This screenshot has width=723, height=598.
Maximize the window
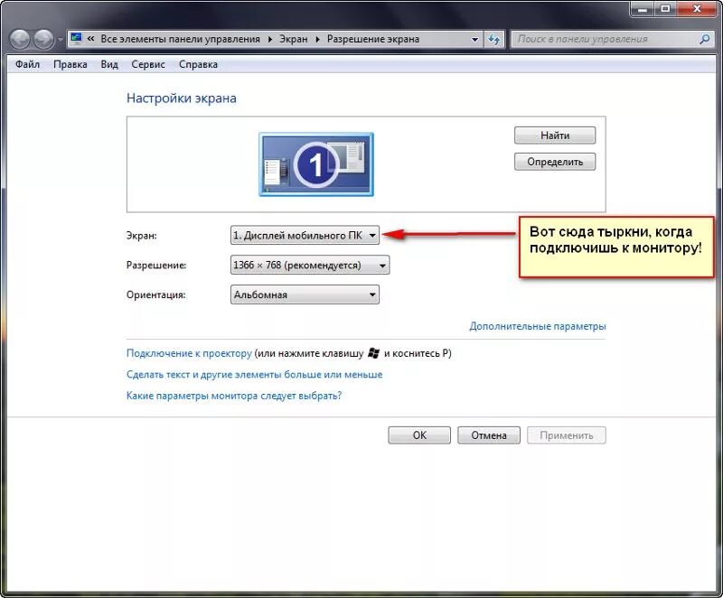coord(665,8)
